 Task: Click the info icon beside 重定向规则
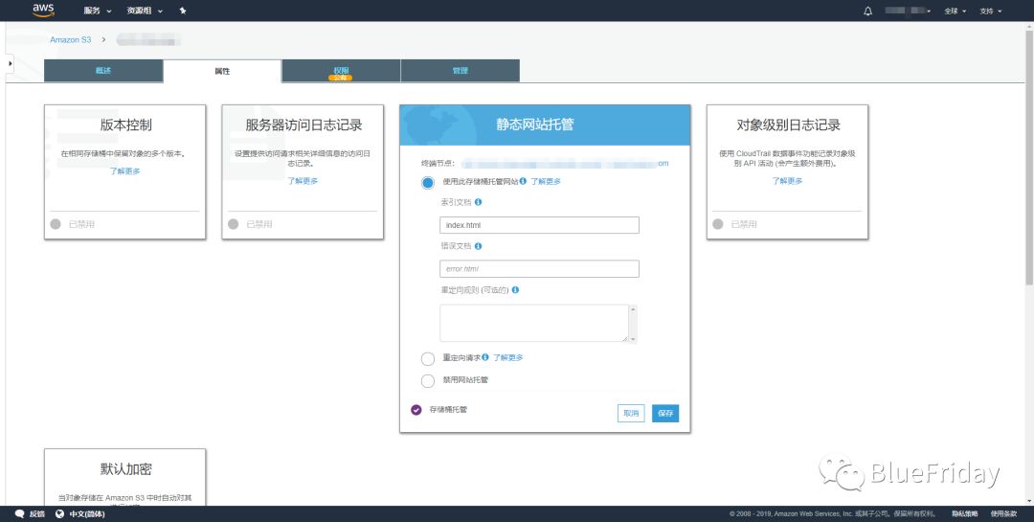point(515,289)
